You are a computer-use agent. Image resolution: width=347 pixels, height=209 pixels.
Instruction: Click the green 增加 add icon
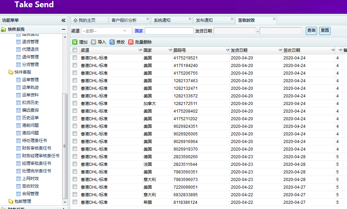pyautogui.click(x=75, y=42)
